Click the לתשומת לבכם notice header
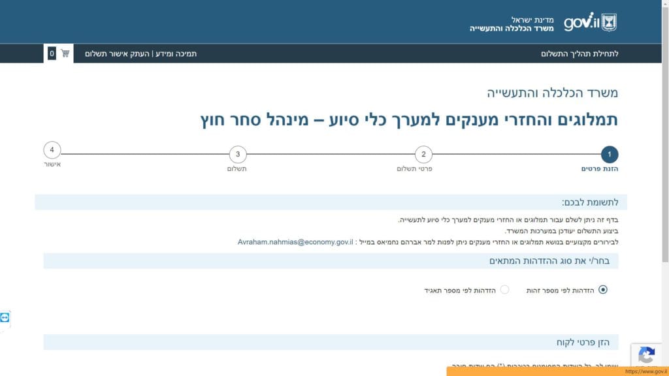The height and width of the screenshot is (376, 669). click(589, 202)
